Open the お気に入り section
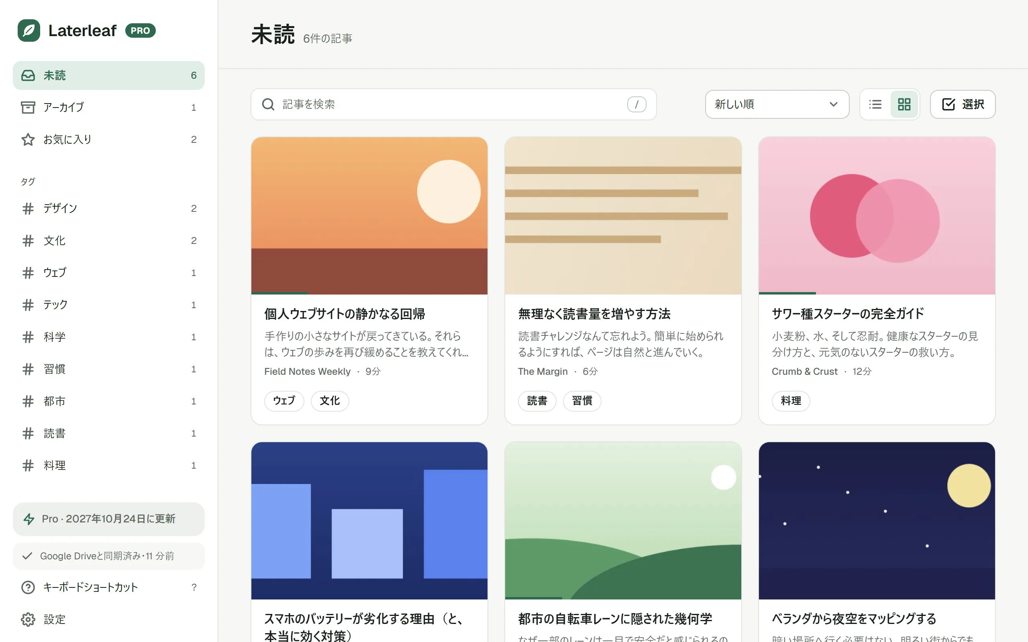This screenshot has width=1028, height=642. (x=109, y=140)
